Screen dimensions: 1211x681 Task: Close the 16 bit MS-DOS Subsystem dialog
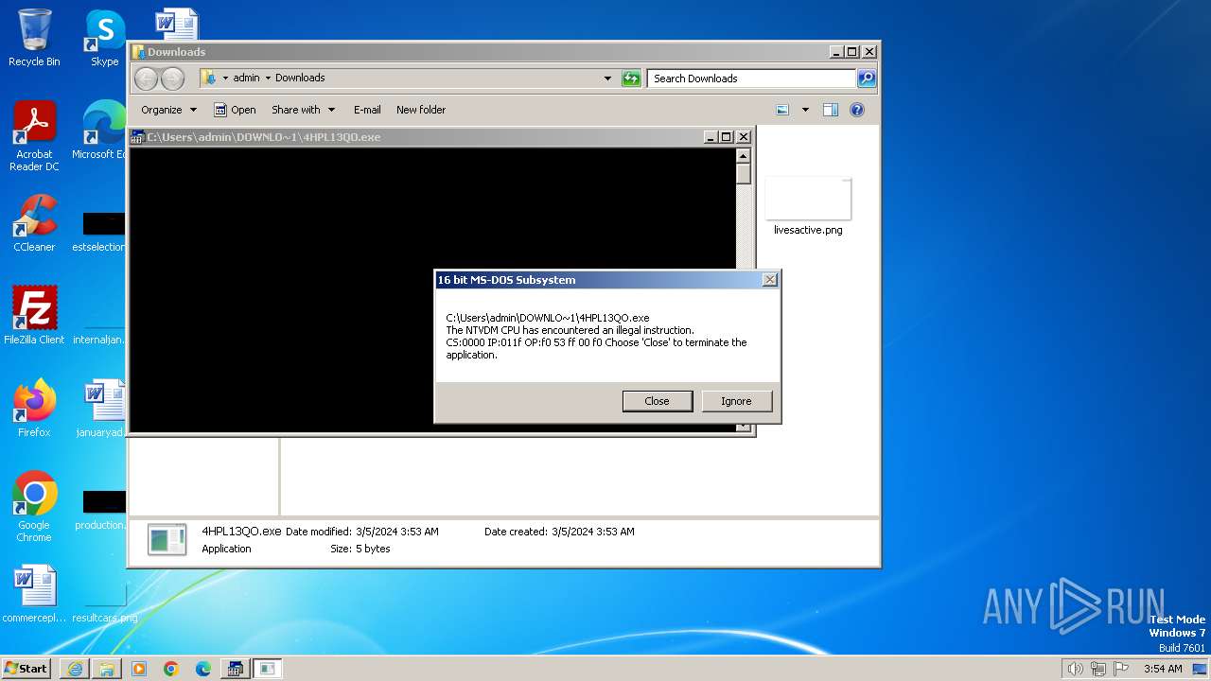click(x=770, y=280)
